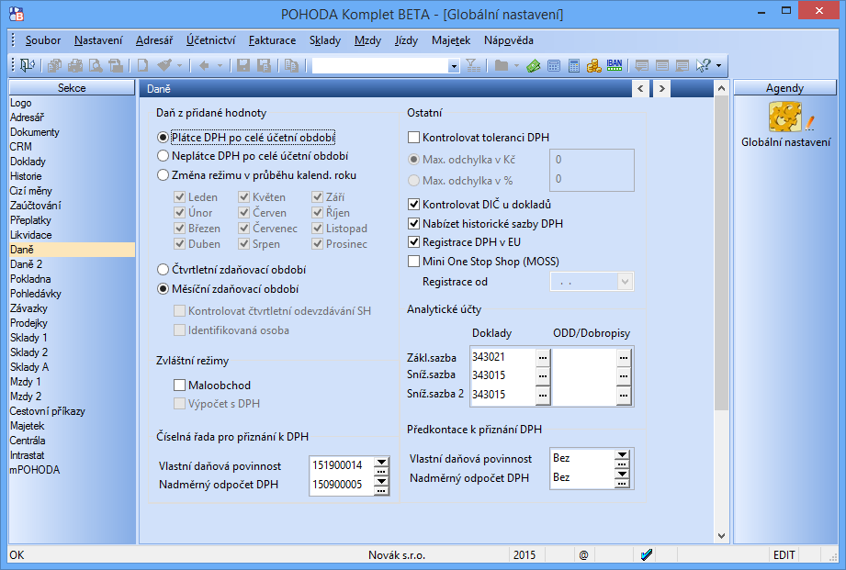Image resolution: width=846 pixels, height=570 pixels.
Task: Click the copy record toolbar icon
Action: (x=291, y=66)
